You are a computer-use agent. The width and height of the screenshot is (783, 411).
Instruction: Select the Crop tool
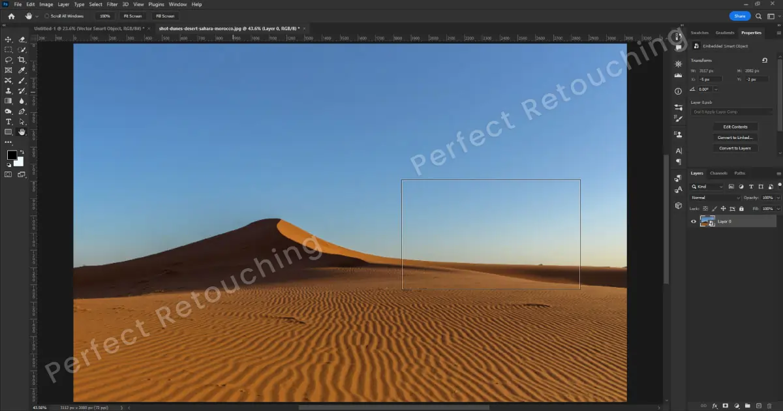[x=22, y=60]
